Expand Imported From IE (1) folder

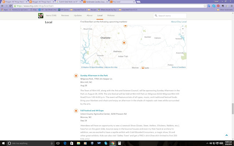(128, 10)
